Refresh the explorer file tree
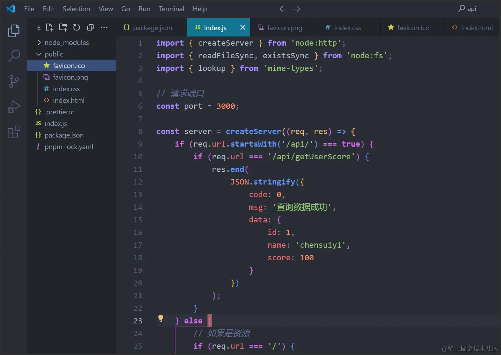 tap(77, 27)
